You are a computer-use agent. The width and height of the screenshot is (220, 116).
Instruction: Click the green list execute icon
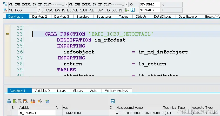tap(15, 101)
